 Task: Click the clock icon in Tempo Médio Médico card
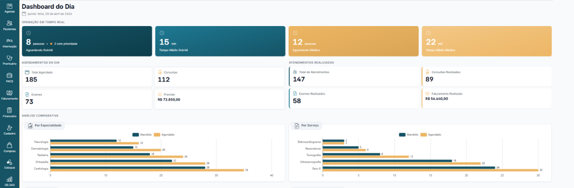tap(428, 33)
